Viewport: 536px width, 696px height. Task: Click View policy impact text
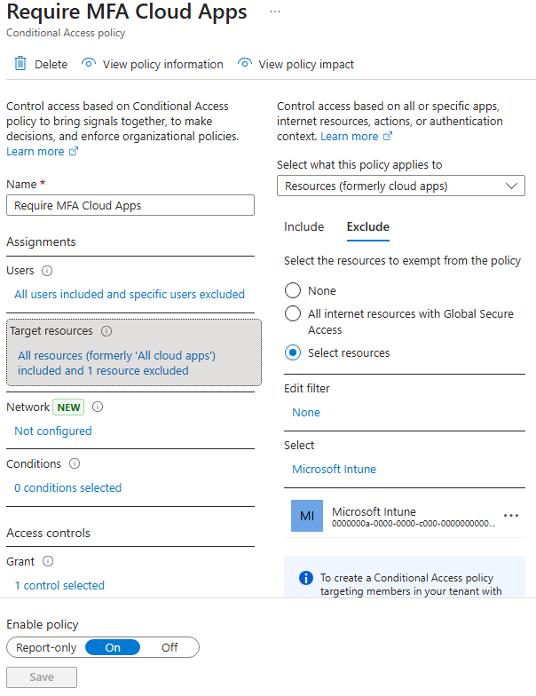click(306, 64)
